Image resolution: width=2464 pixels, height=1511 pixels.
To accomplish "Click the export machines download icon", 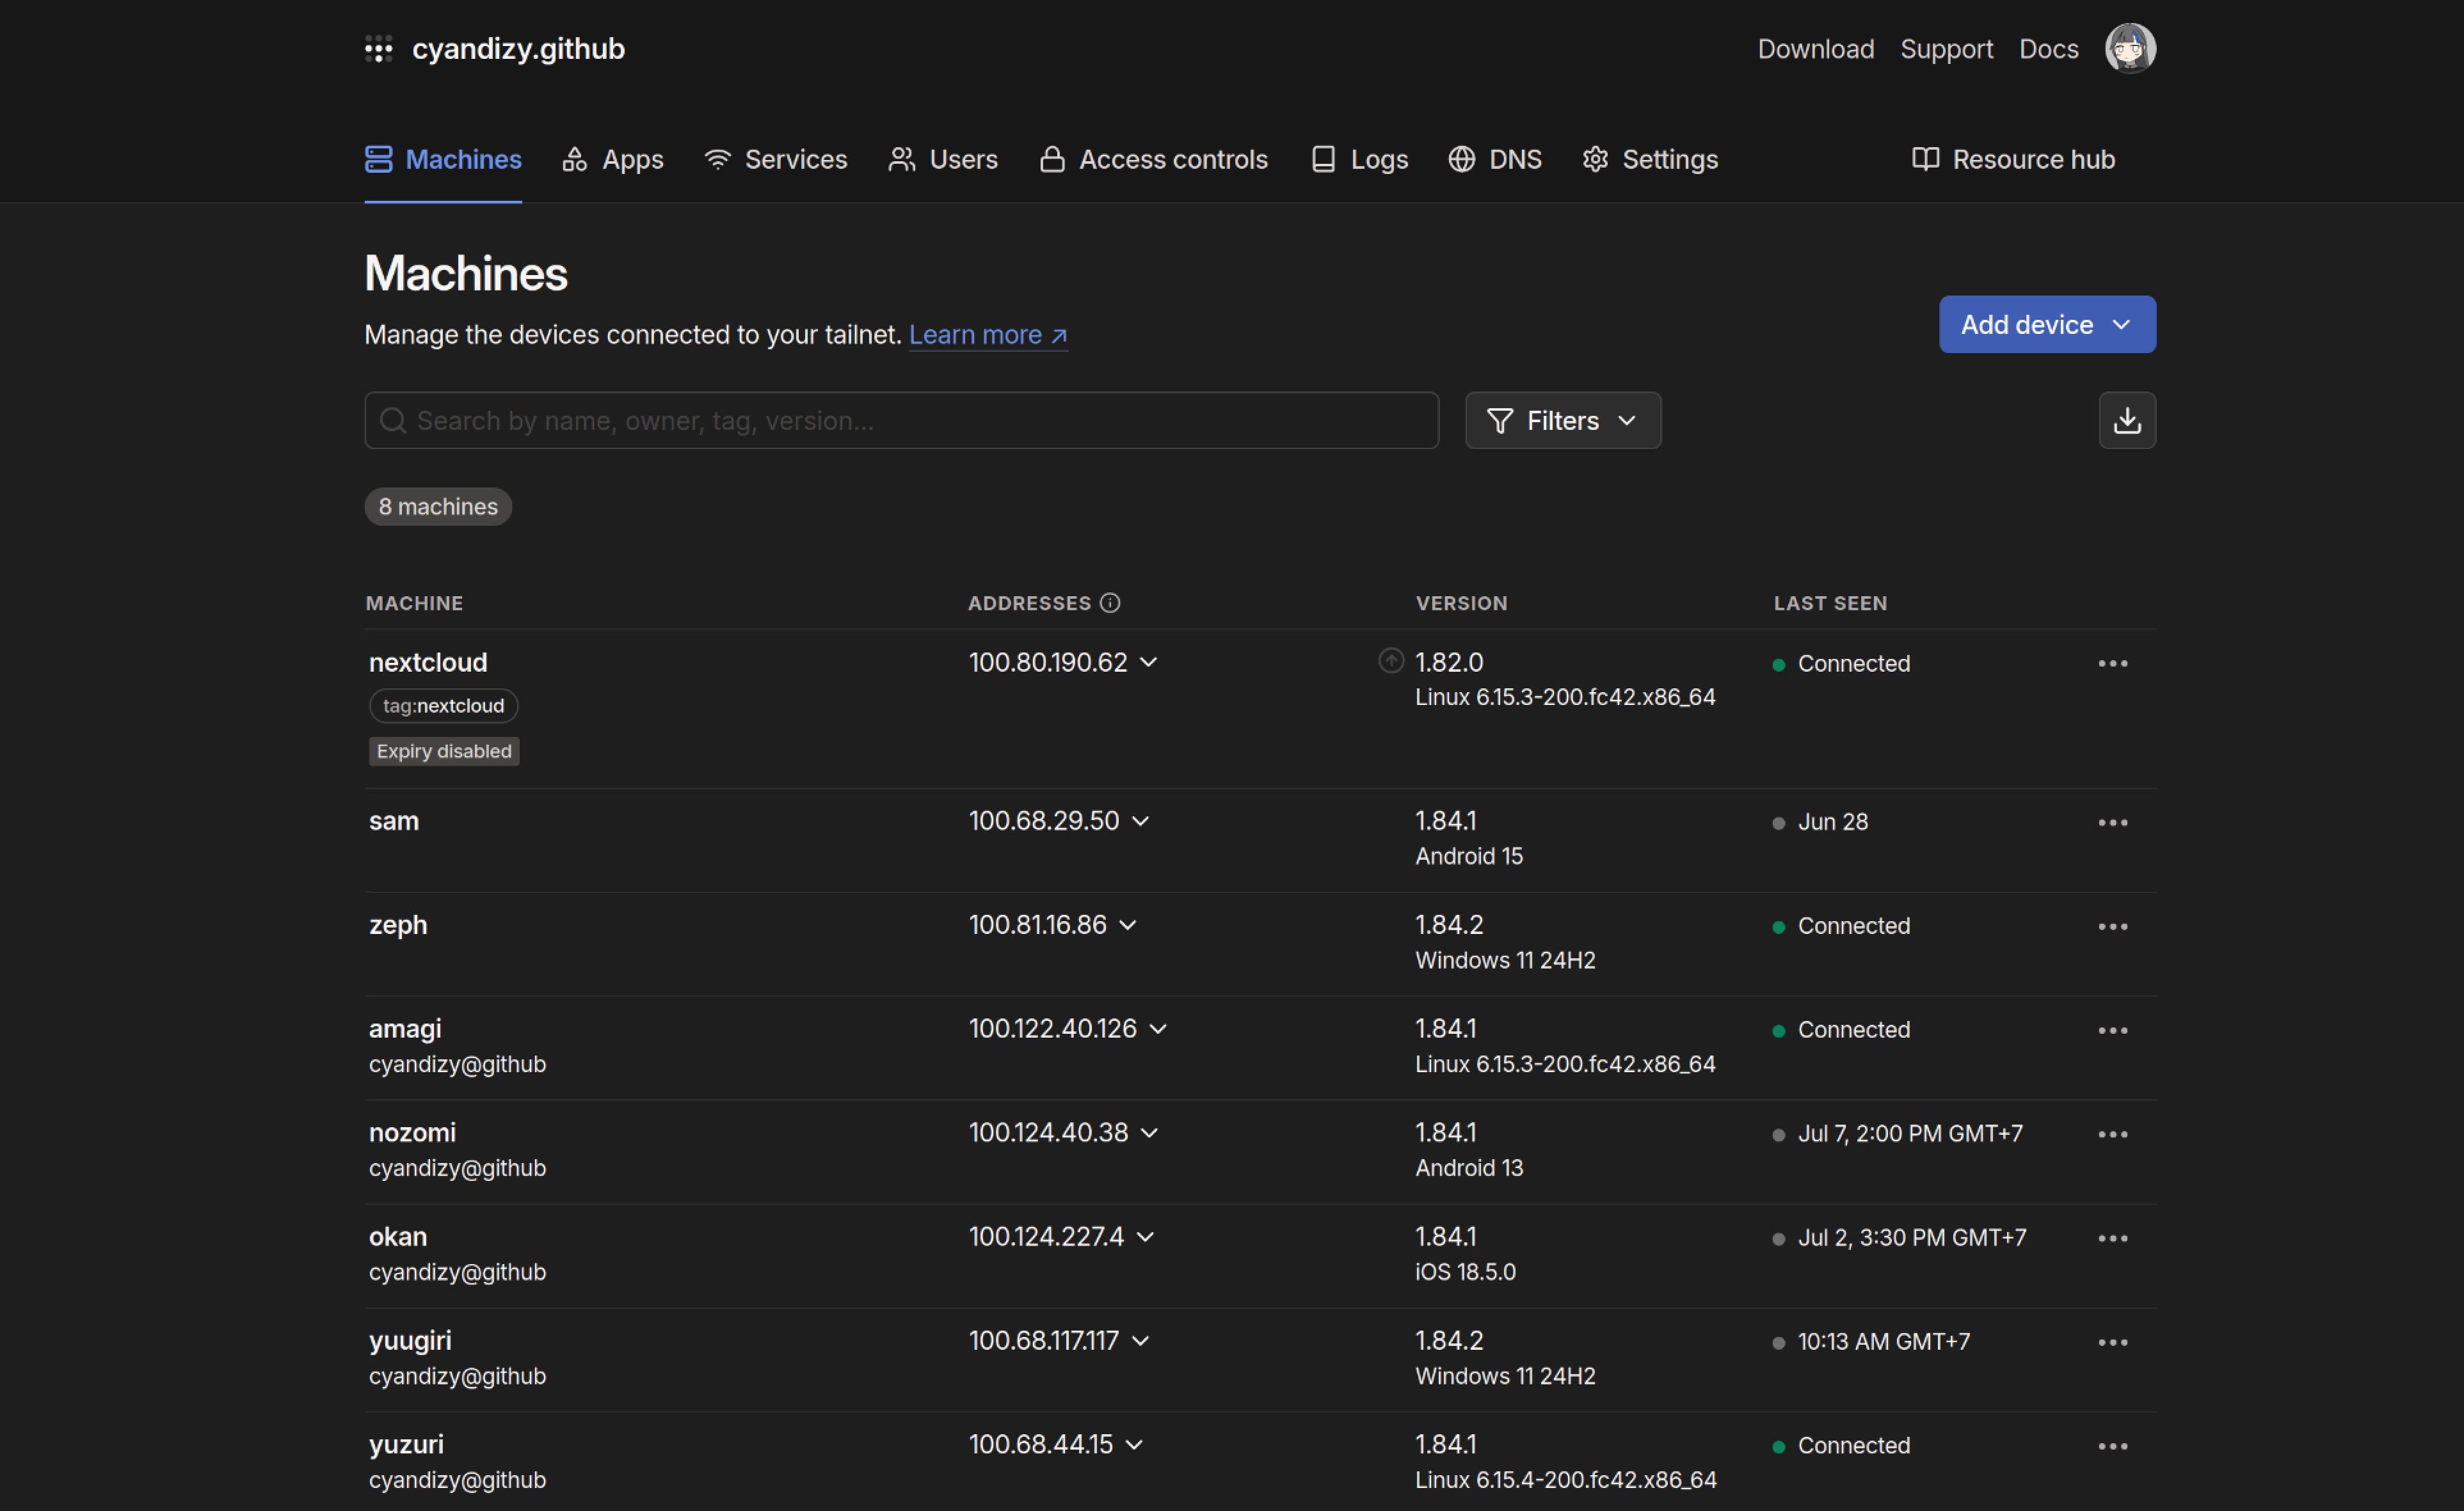I will click(x=2127, y=421).
